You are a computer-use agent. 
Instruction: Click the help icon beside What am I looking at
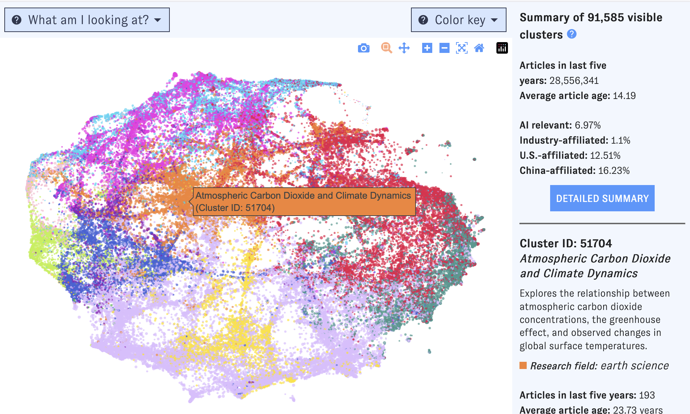(x=16, y=20)
